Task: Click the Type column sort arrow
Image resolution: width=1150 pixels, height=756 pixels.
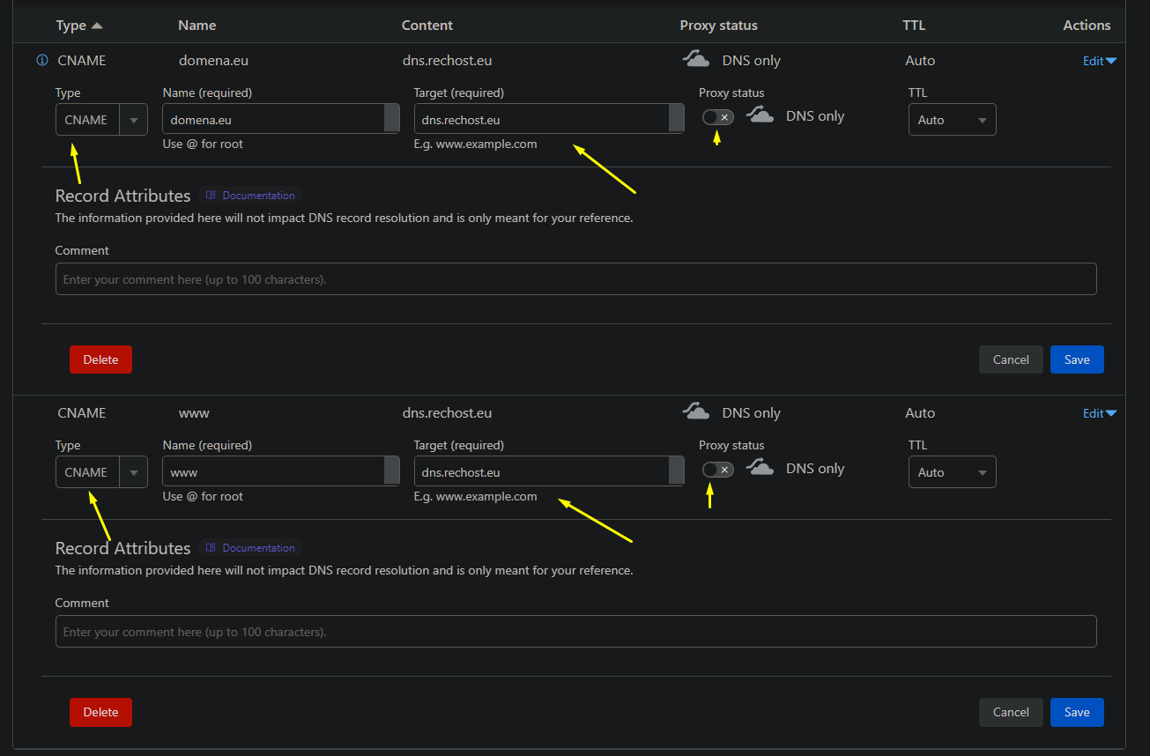Action: 97,26
